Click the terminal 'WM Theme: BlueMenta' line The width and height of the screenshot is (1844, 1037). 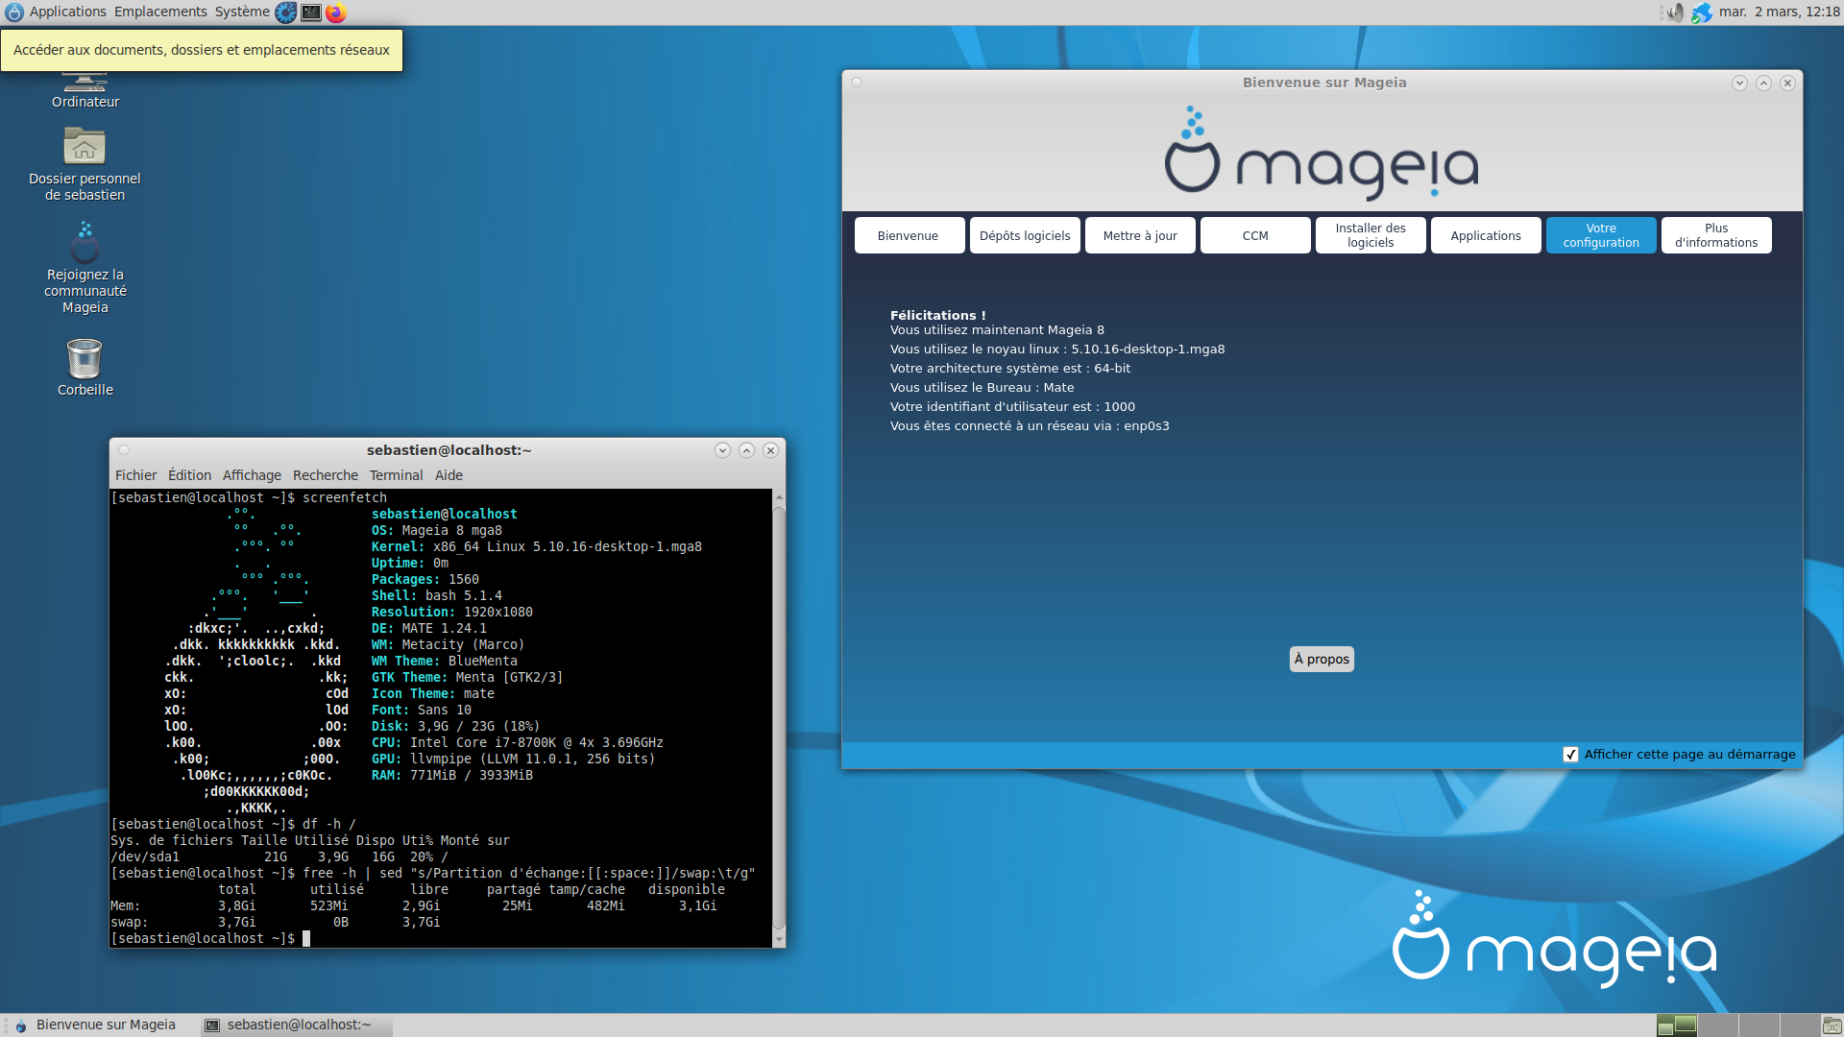(x=445, y=662)
